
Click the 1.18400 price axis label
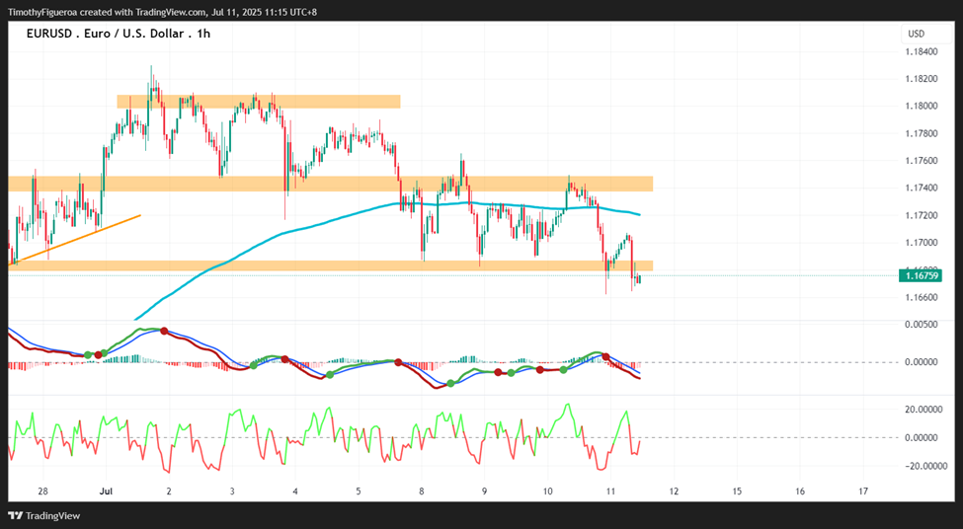click(922, 51)
